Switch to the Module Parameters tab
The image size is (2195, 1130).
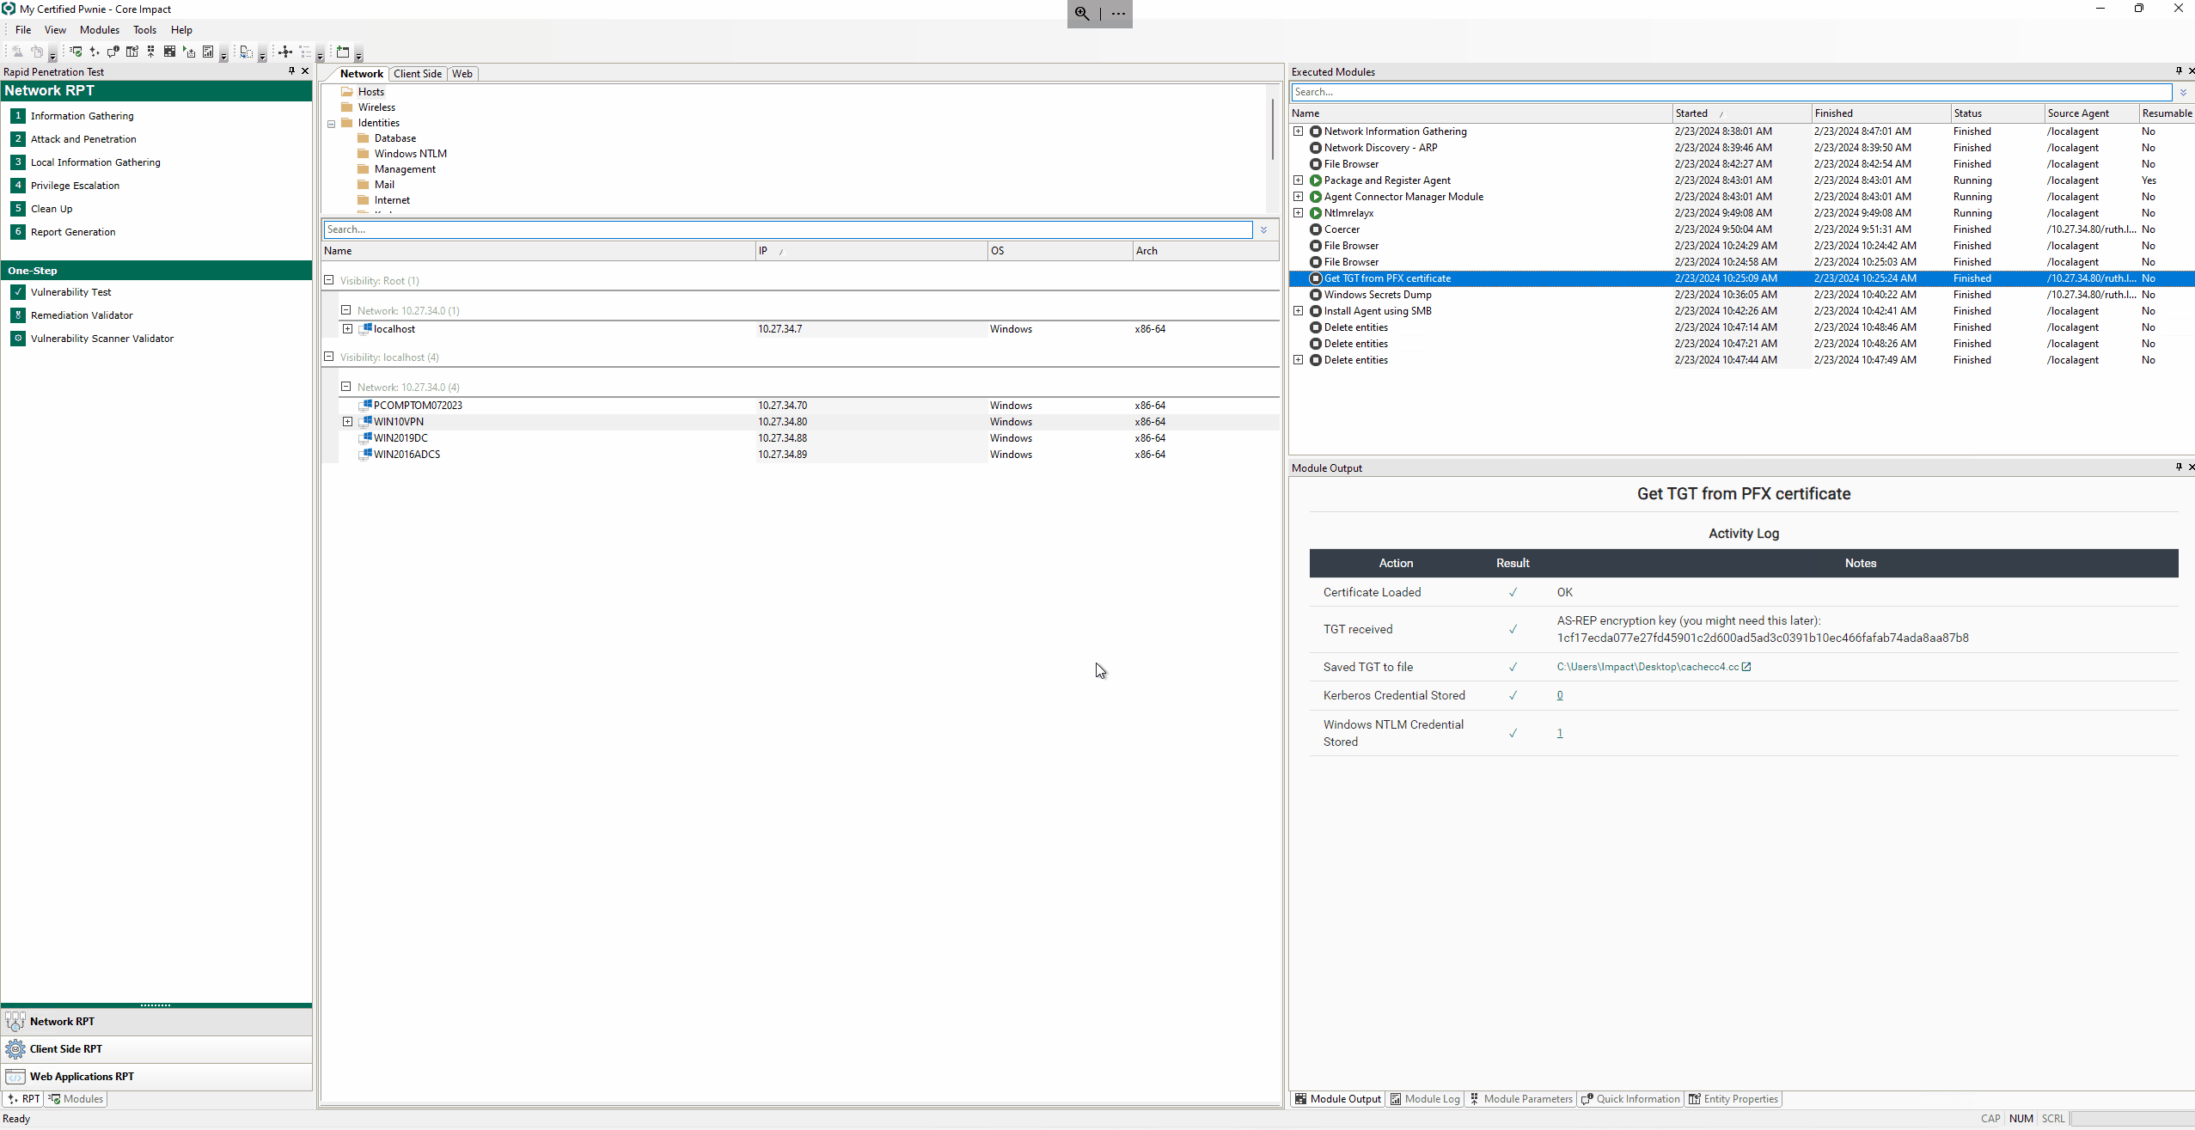[x=1520, y=1099]
